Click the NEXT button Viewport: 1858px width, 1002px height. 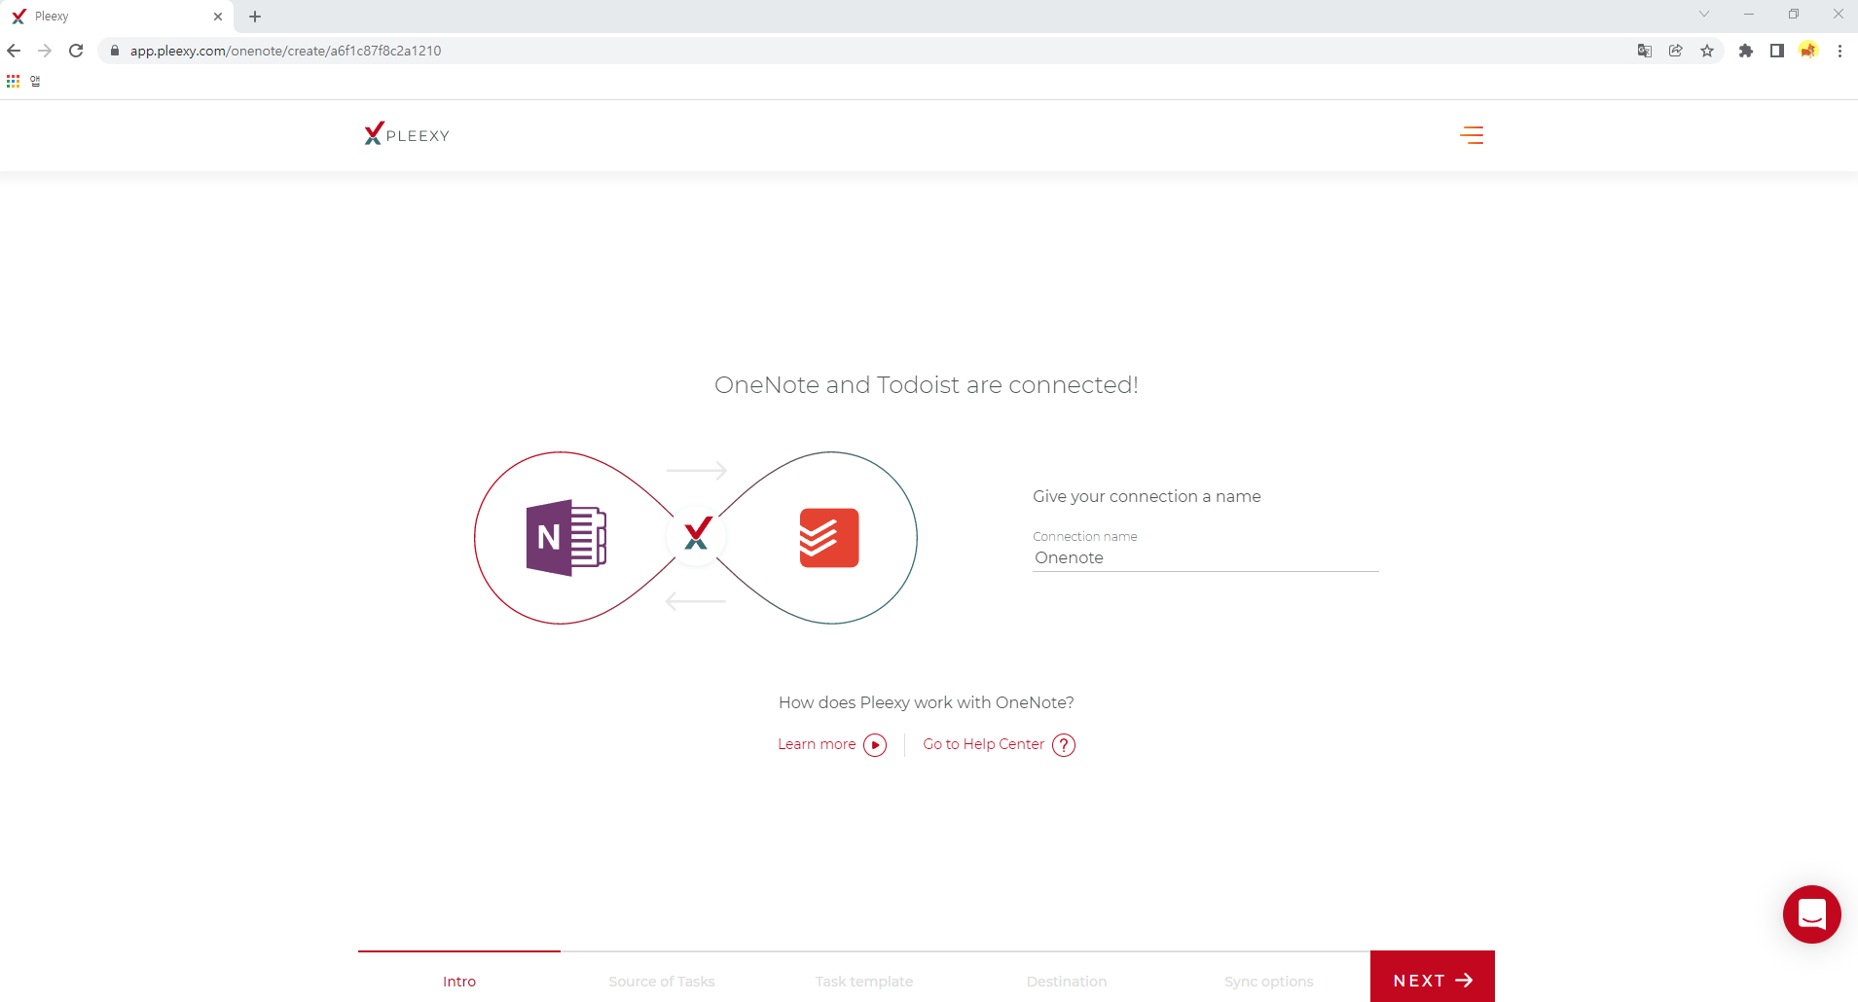click(x=1433, y=977)
